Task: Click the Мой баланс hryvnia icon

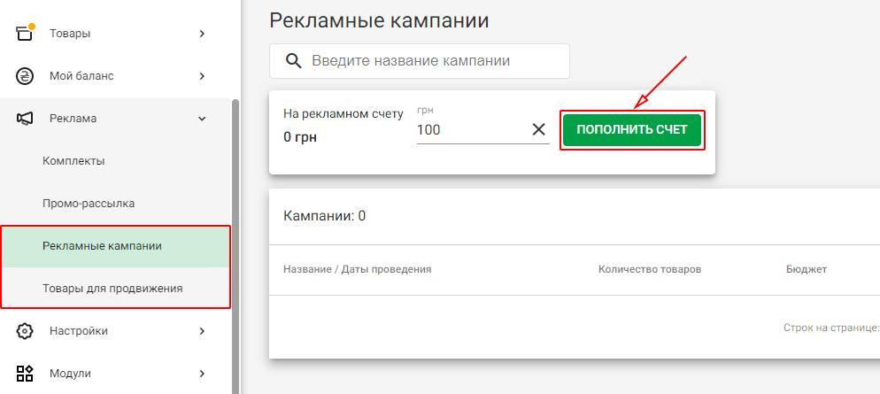Action: pos(25,76)
